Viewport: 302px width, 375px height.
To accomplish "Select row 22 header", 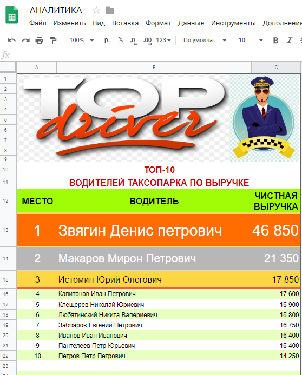I will [x=8, y=356].
